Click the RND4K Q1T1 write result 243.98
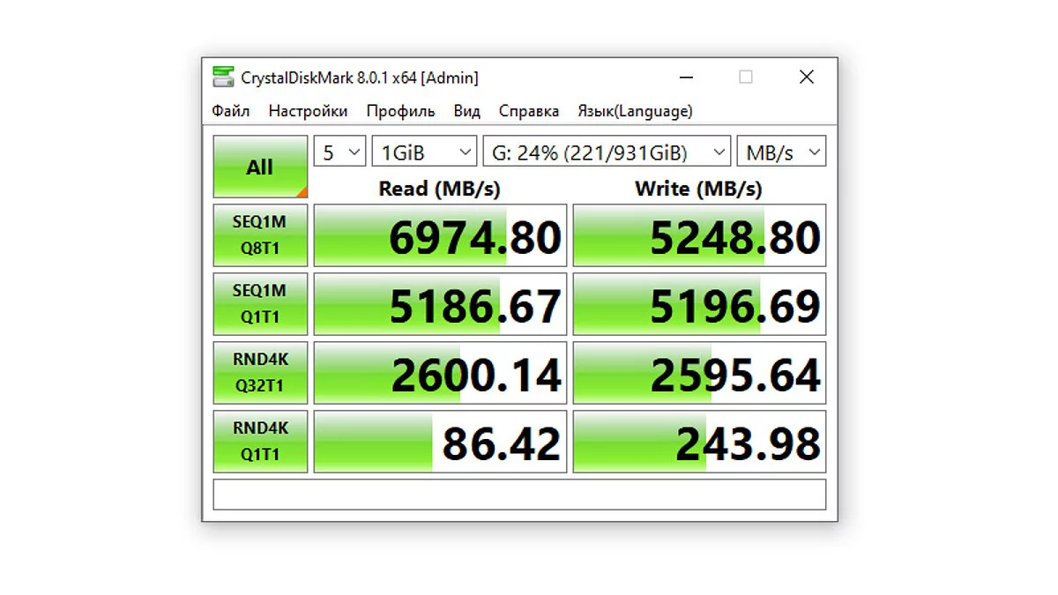 699,443
